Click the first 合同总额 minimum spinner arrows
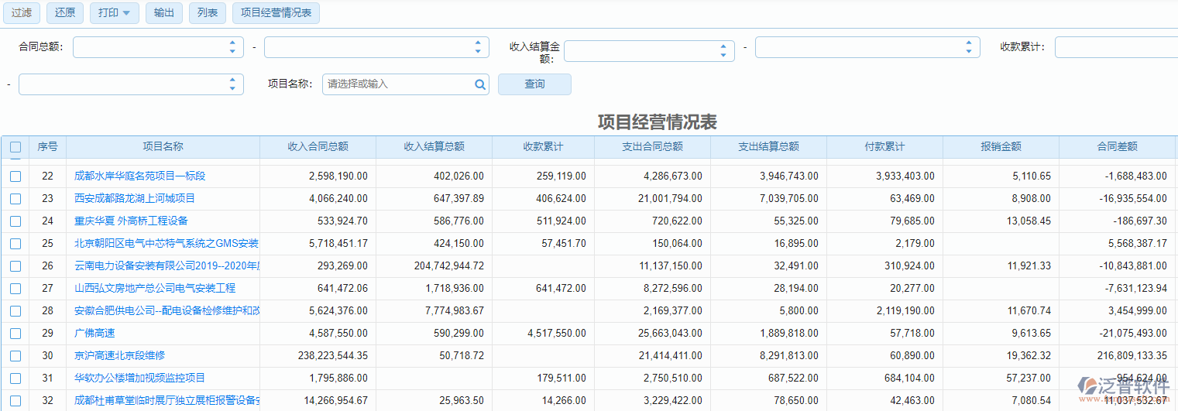 232,47
